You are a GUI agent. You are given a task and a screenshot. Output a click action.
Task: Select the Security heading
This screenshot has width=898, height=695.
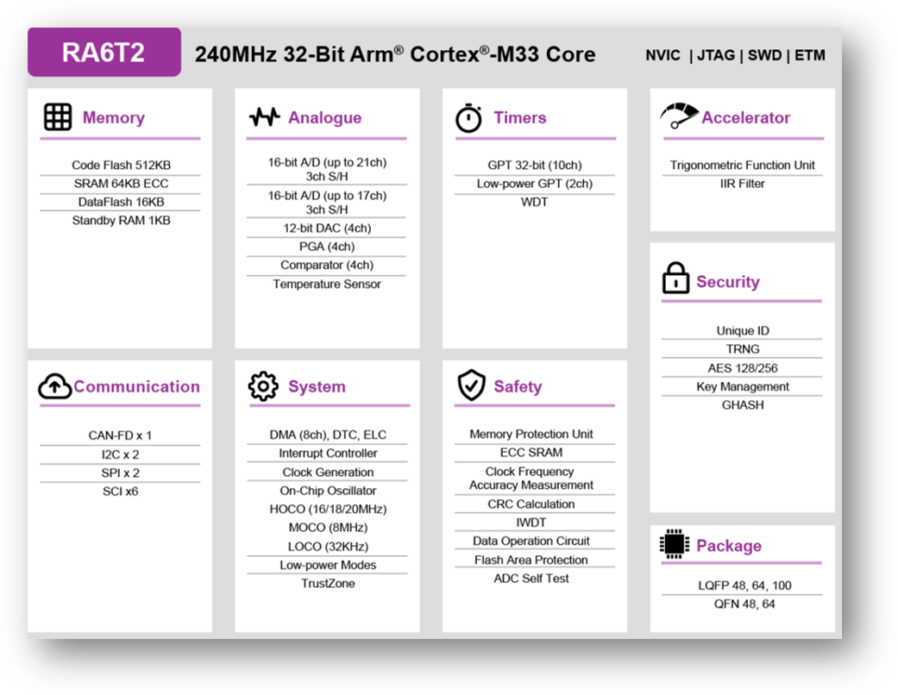(728, 282)
